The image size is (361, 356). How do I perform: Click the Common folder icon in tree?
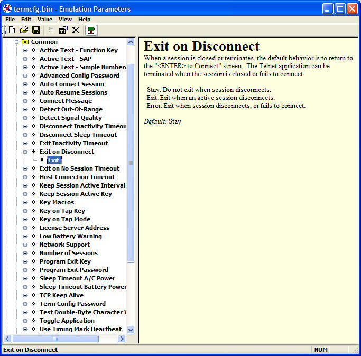click(x=25, y=42)
